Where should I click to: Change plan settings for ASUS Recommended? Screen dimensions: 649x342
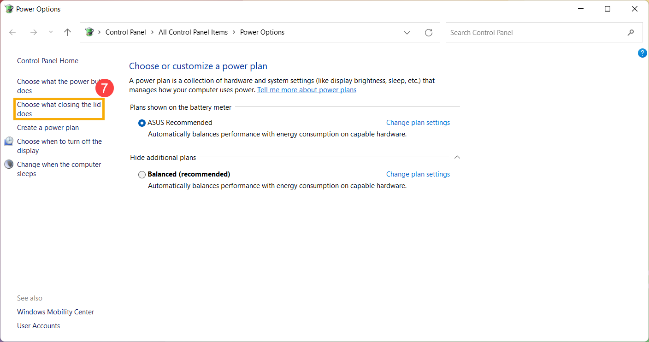418,123
